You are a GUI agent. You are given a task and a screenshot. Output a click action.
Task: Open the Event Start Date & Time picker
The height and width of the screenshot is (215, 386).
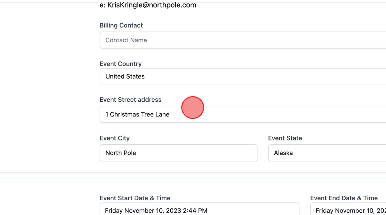coord(200,209)
